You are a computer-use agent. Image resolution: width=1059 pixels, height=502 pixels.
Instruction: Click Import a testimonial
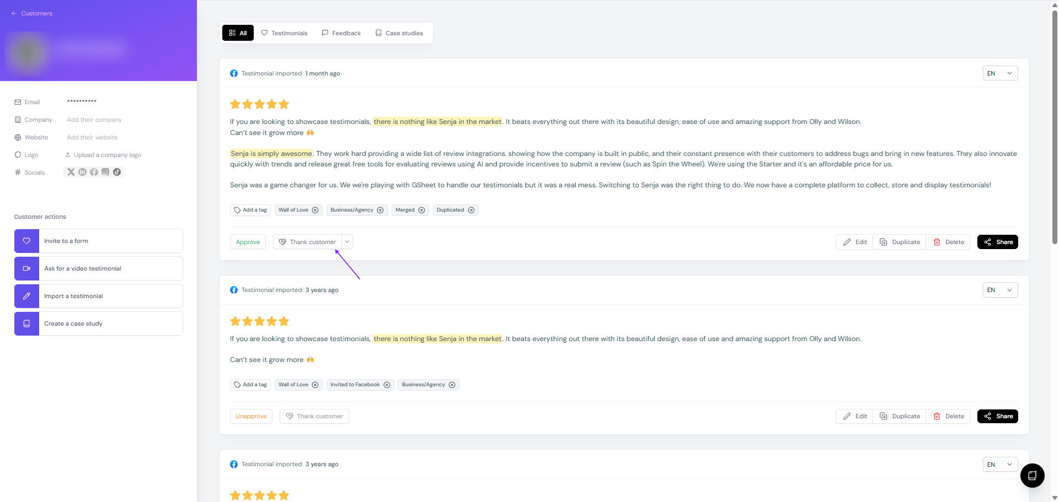tap(99, 296)
